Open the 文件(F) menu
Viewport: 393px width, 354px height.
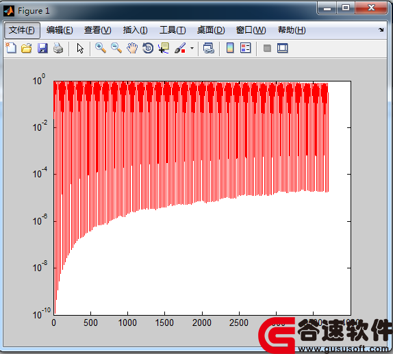coord(22,30)
